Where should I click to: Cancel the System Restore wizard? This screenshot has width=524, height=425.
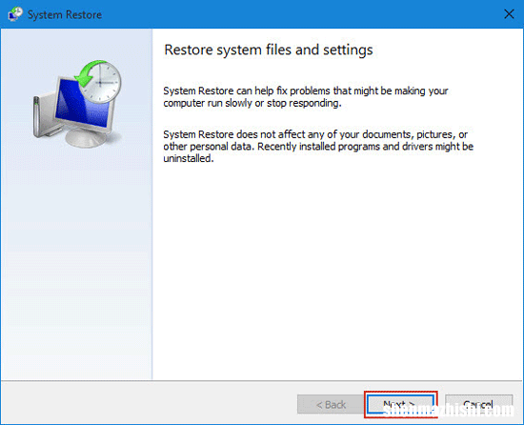click(x=478, y=404)
